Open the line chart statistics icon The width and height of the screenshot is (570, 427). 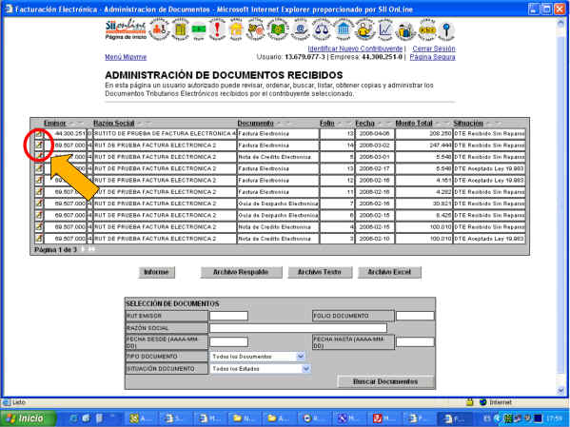[385, 29]
